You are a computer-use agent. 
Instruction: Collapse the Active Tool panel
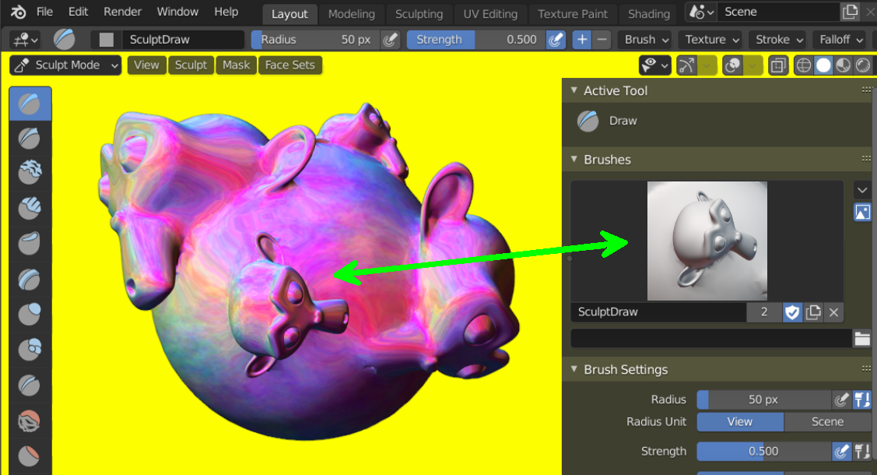point(574,90)
